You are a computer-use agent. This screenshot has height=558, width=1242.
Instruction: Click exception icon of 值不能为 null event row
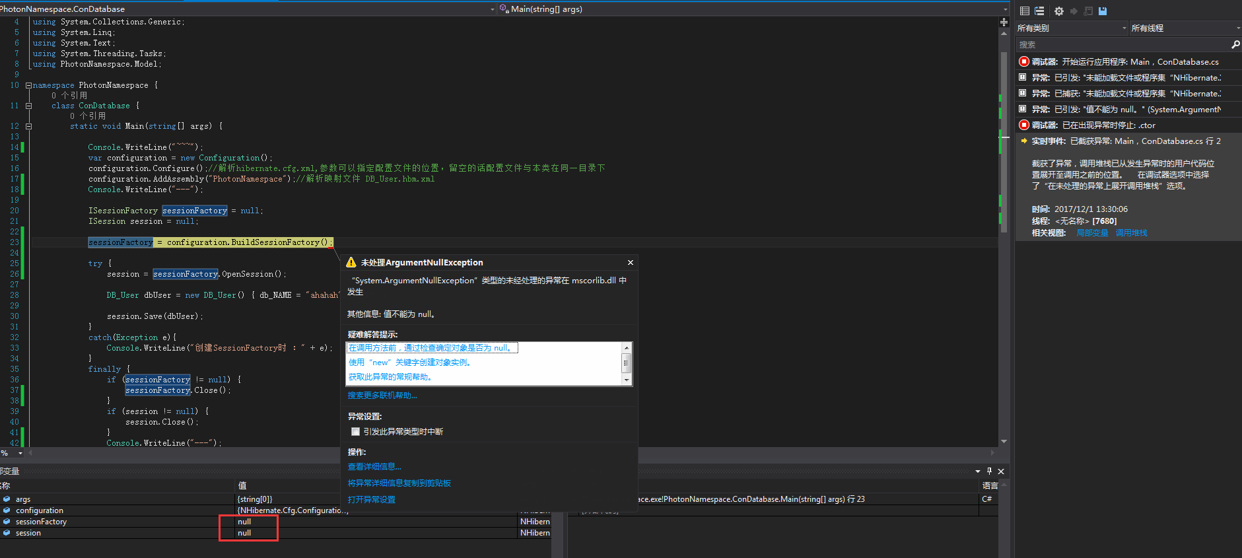[x=1023, y=109]
